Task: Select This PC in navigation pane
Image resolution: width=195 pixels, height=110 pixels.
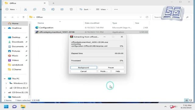Action: pos(16,79)
